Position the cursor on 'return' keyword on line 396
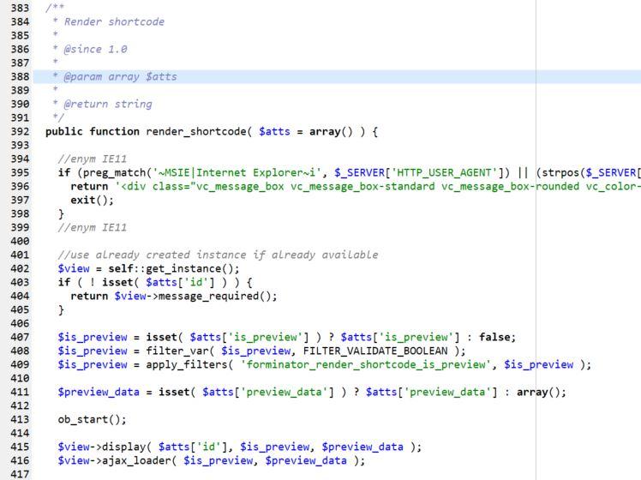Viewport: 641px width, 480px height. coord(89,186)
